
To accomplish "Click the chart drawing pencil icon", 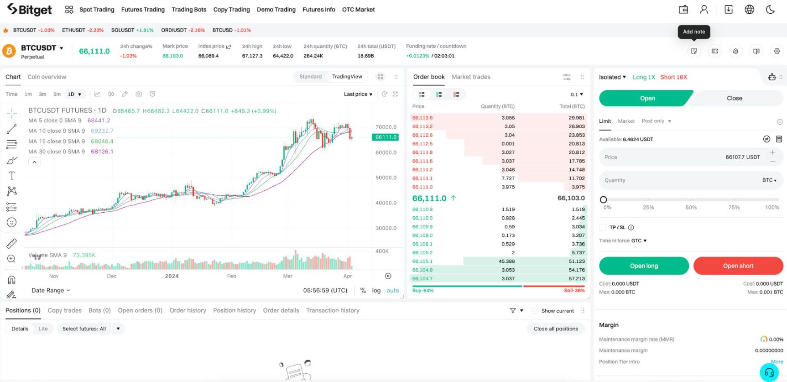I will [125, 94].
